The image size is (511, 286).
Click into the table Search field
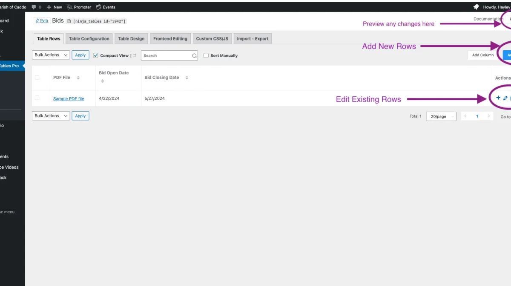[166, 55]
